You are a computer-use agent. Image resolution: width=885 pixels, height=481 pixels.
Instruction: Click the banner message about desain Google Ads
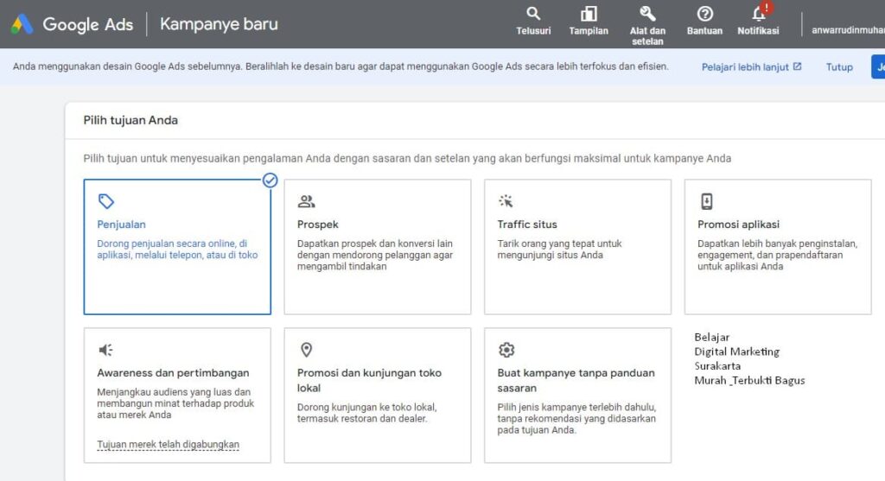tap(341, 66)
